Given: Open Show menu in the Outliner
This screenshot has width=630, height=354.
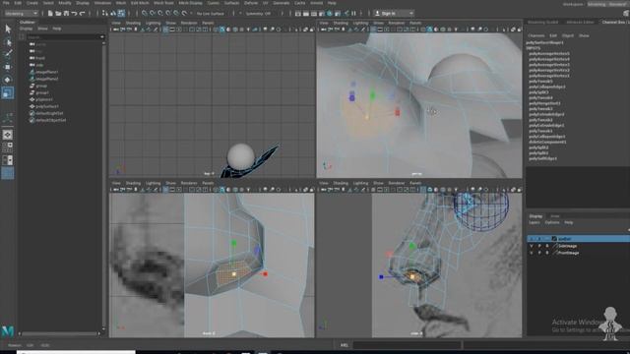Looking at the screenshot, I should coord(42,29).
